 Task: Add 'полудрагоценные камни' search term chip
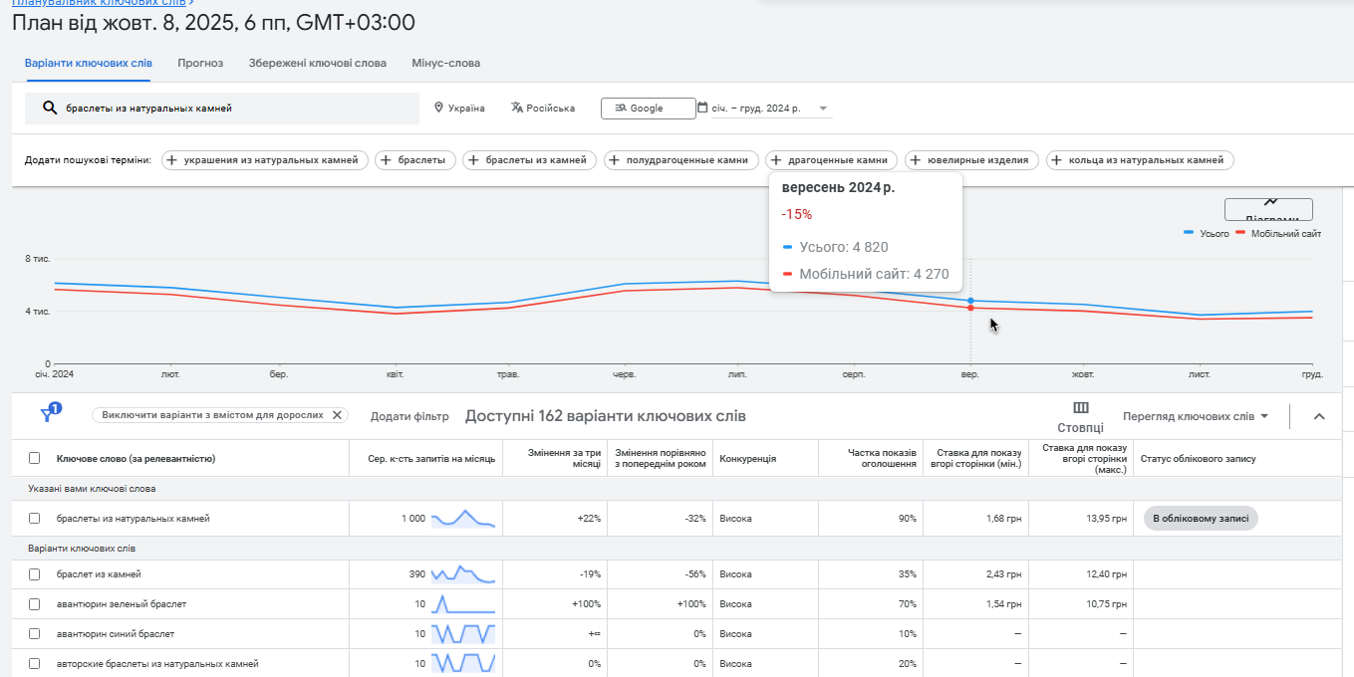click(x=681, y=160)
